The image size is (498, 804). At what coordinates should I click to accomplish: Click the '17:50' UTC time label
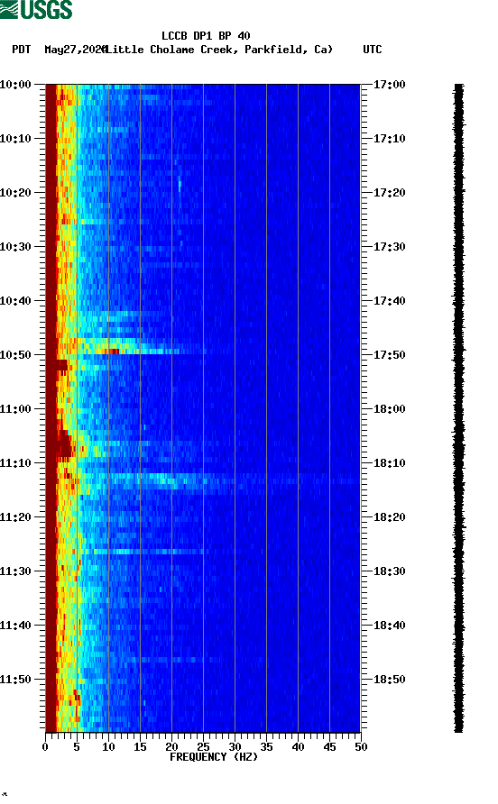(389, 355)
